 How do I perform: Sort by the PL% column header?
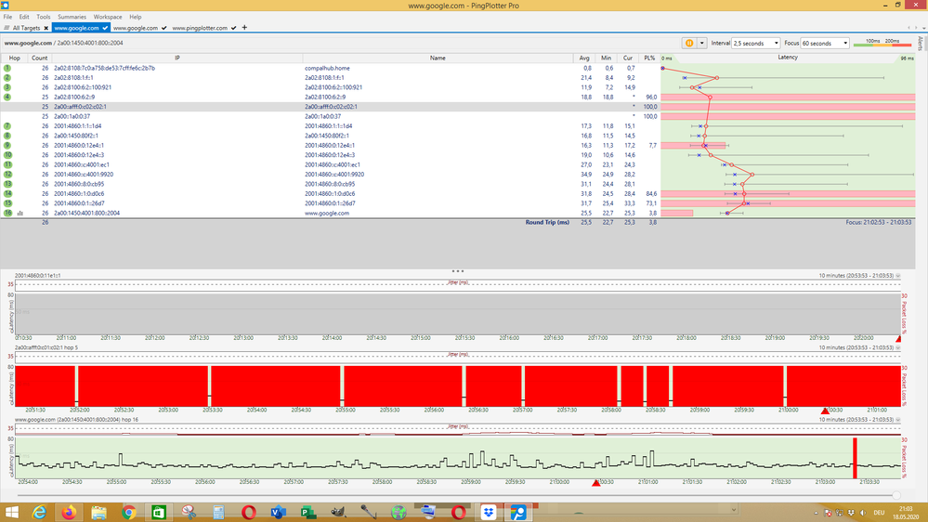(x=649, y=58)
